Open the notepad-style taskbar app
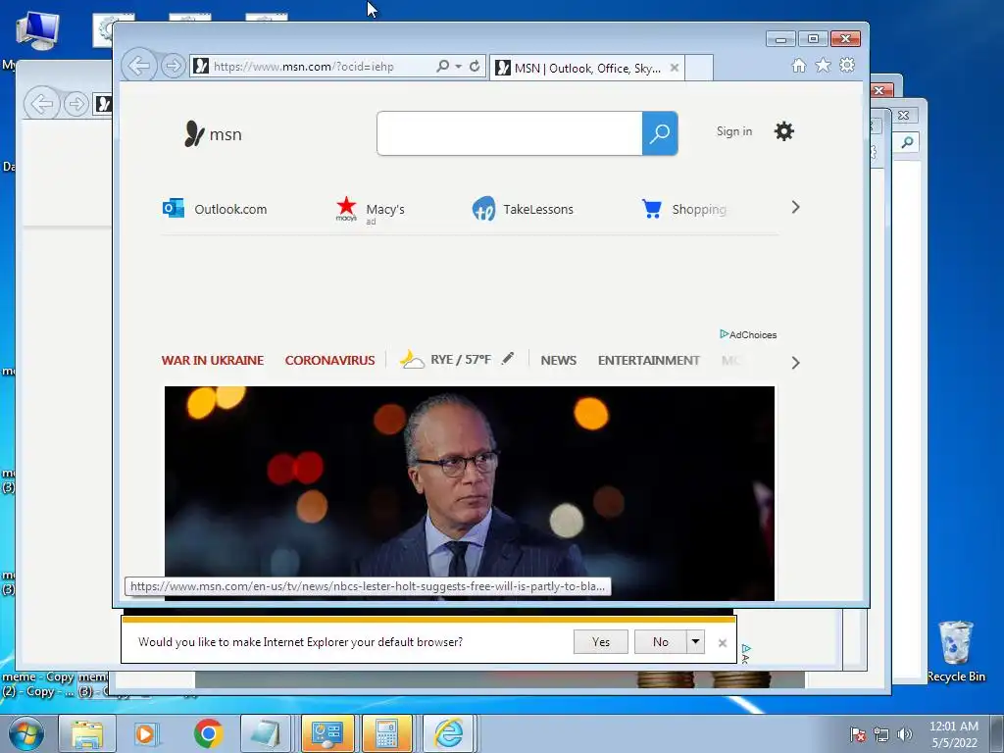The image size is (1004, 753). [x=265, y=733]
